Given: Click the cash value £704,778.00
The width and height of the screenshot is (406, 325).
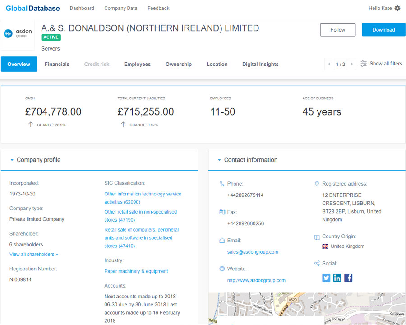Looking at the screenshot, I should coord(53,111).
